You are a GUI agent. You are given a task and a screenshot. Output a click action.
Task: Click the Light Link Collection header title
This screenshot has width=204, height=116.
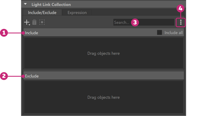point(51,4)
